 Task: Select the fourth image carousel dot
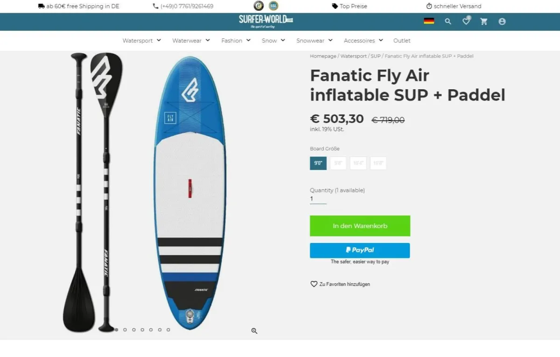coord(143,329)
